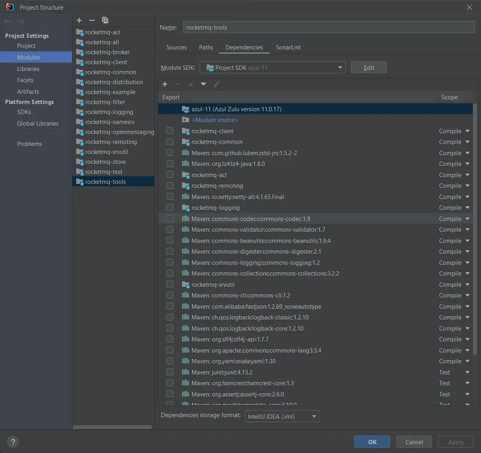Open scope dropdown for rocketmq-common
The height and width of the screenshot is (453, 481).
pos(467,142)
